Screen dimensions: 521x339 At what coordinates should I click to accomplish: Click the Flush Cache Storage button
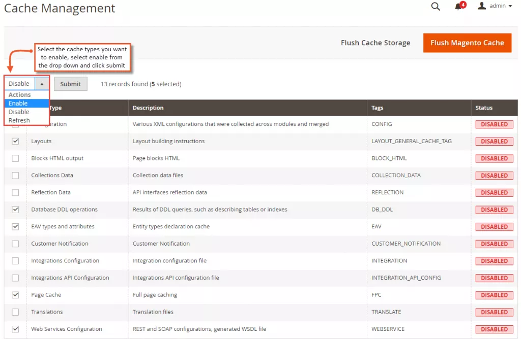(x=375, y=43)
